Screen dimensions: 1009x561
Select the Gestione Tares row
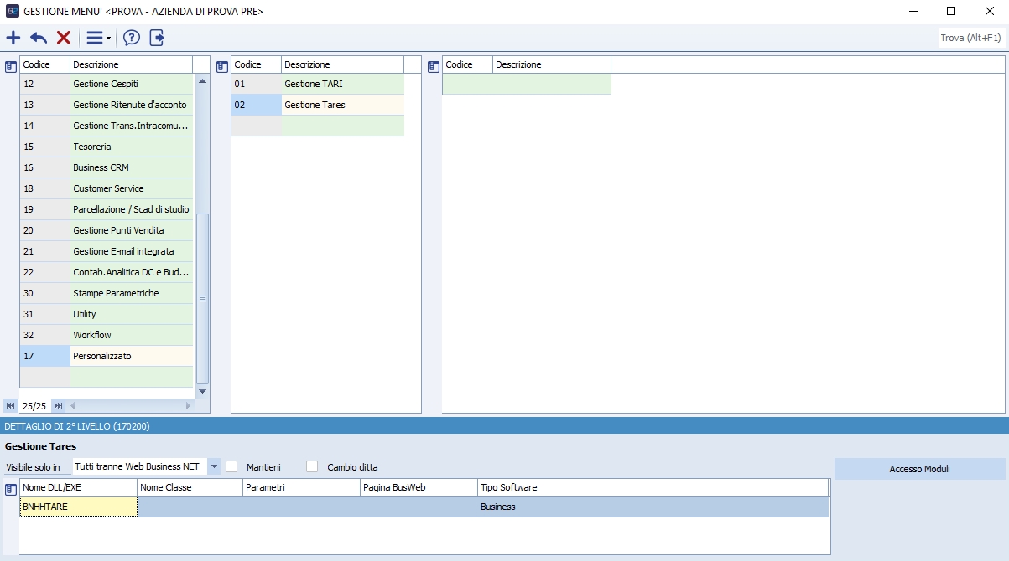318,105
